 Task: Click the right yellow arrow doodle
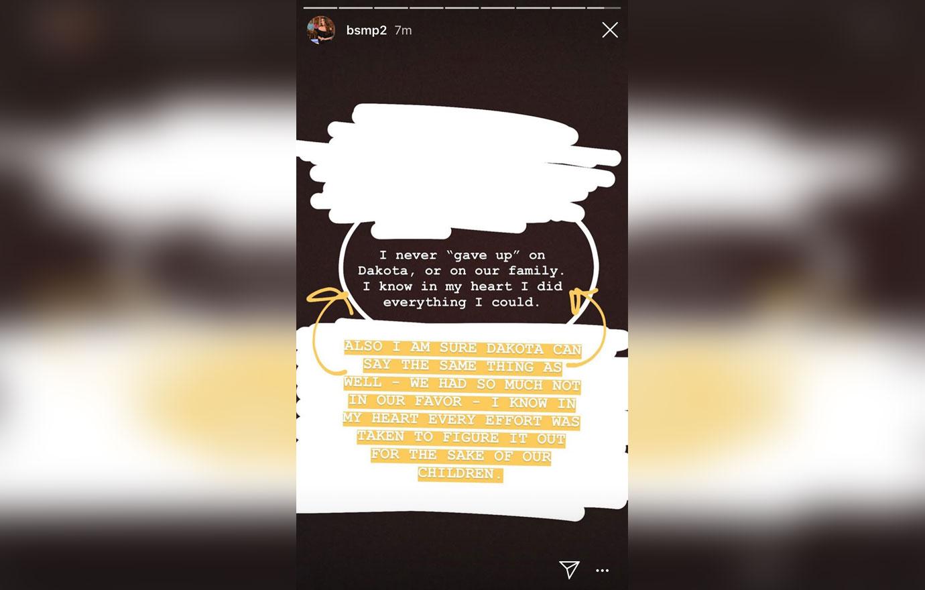586,326
